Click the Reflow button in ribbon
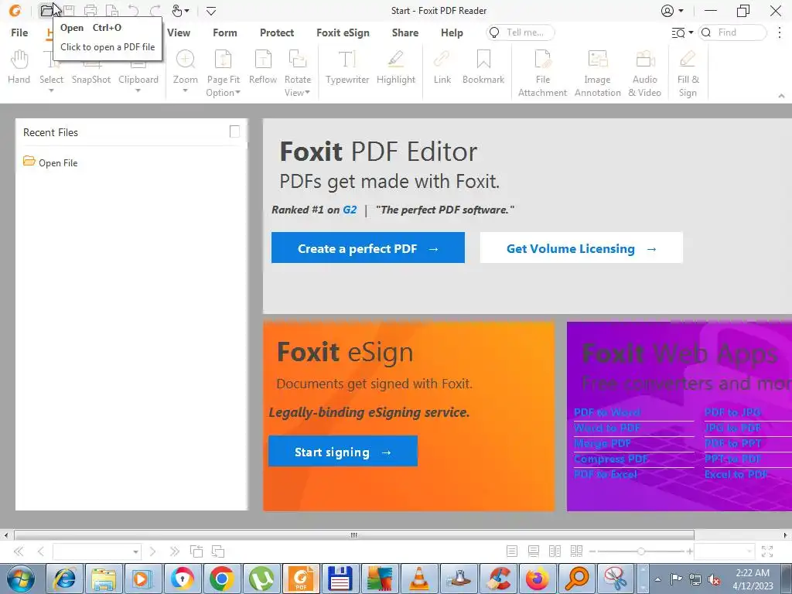 [x=263, y=67]
